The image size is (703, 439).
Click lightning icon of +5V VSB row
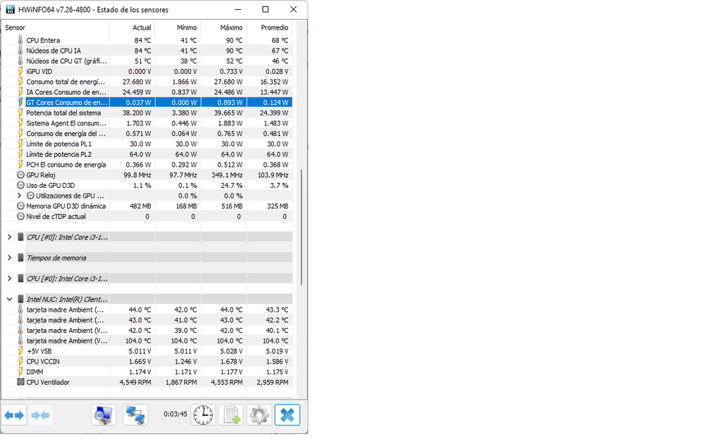(20, 351)
